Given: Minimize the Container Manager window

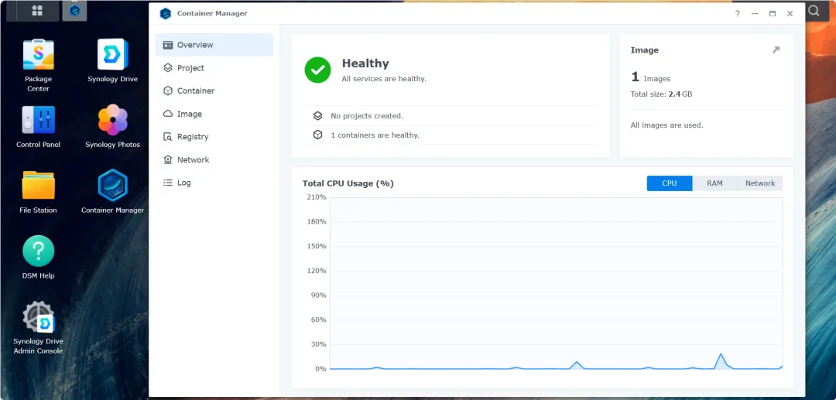Looking at the screenshot, I should click(755, 14).
